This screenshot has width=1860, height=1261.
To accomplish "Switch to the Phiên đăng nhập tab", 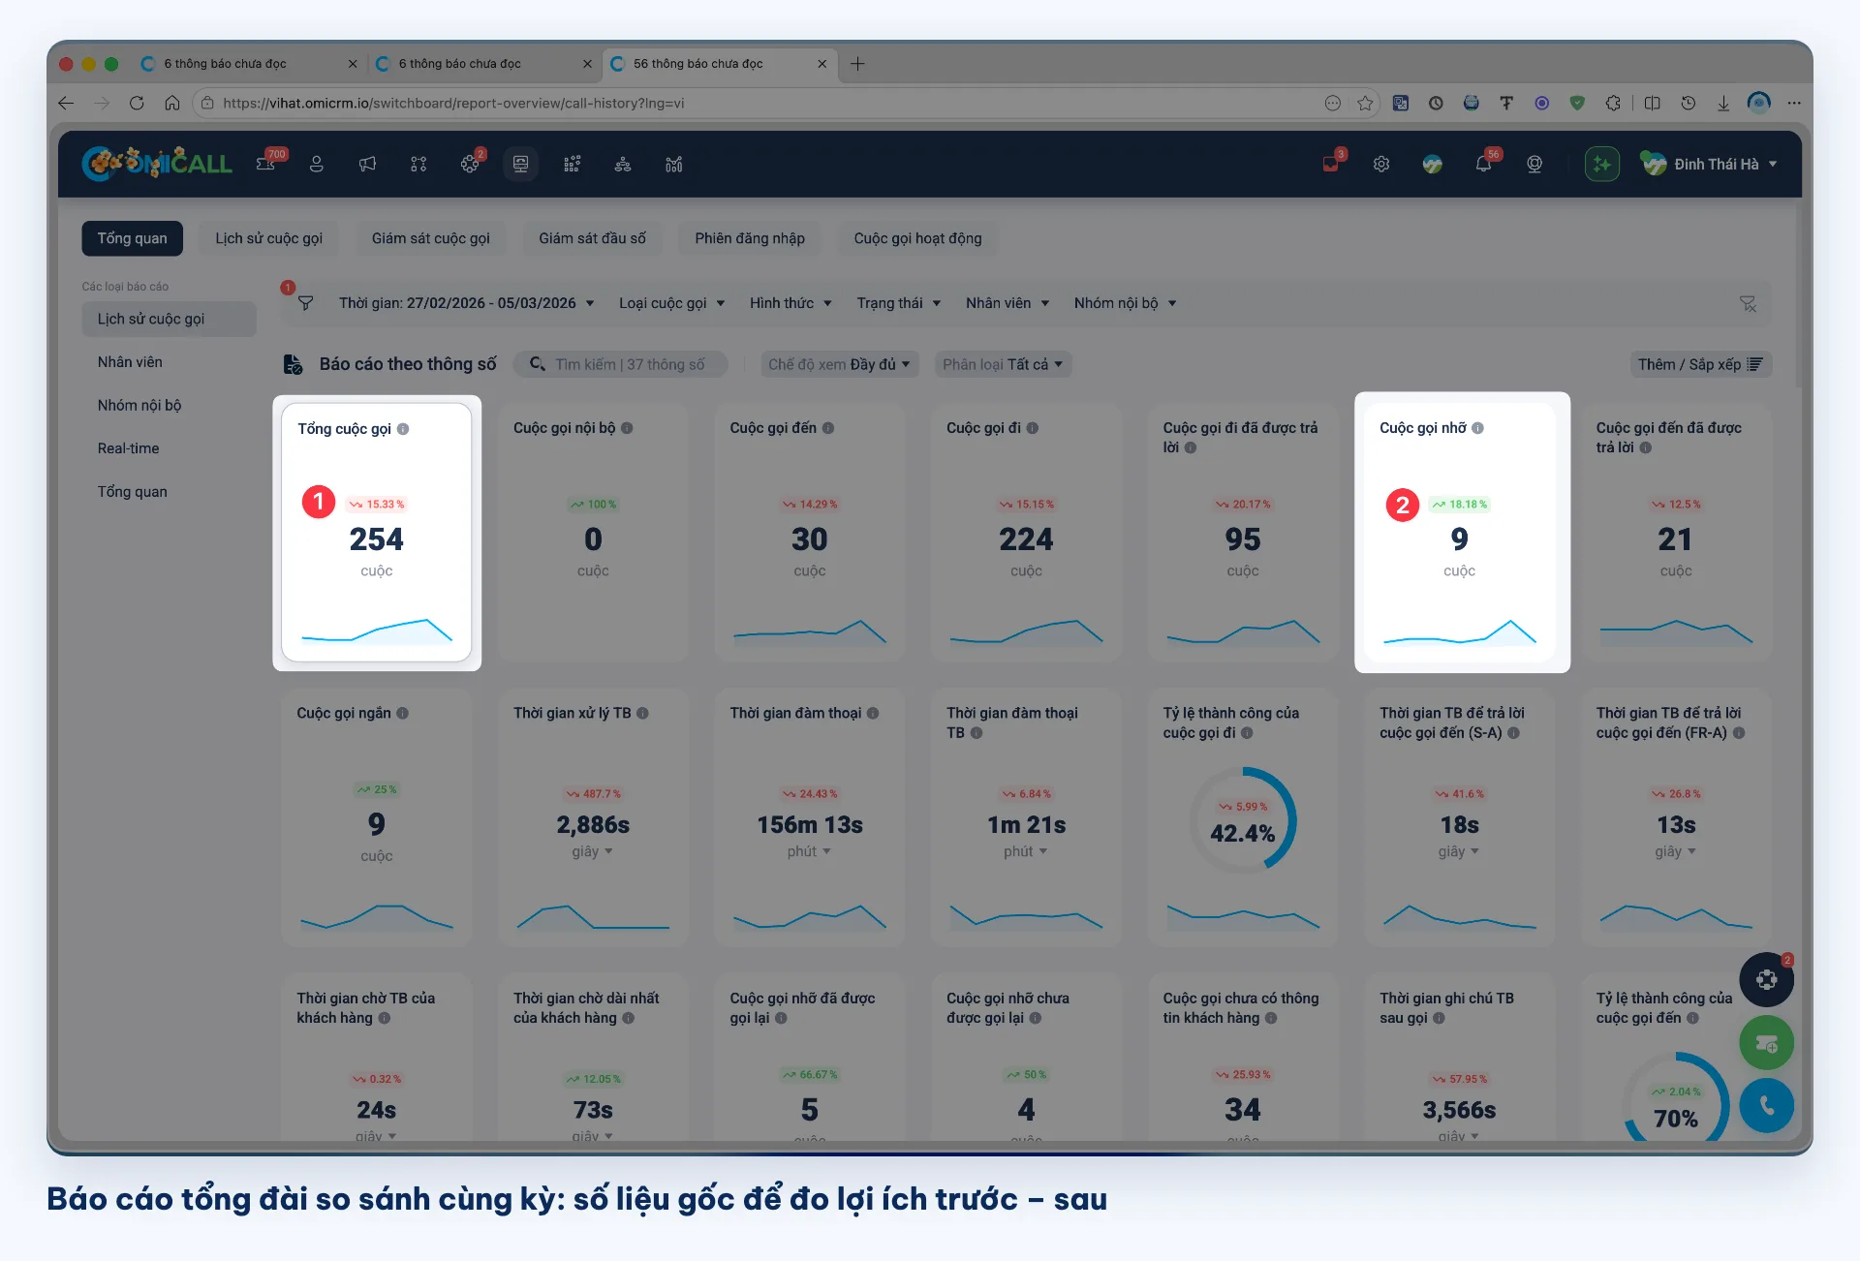I will [x=749, y=238].
